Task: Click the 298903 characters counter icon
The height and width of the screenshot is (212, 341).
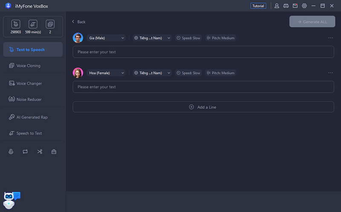Action: (x=16, y=24)
